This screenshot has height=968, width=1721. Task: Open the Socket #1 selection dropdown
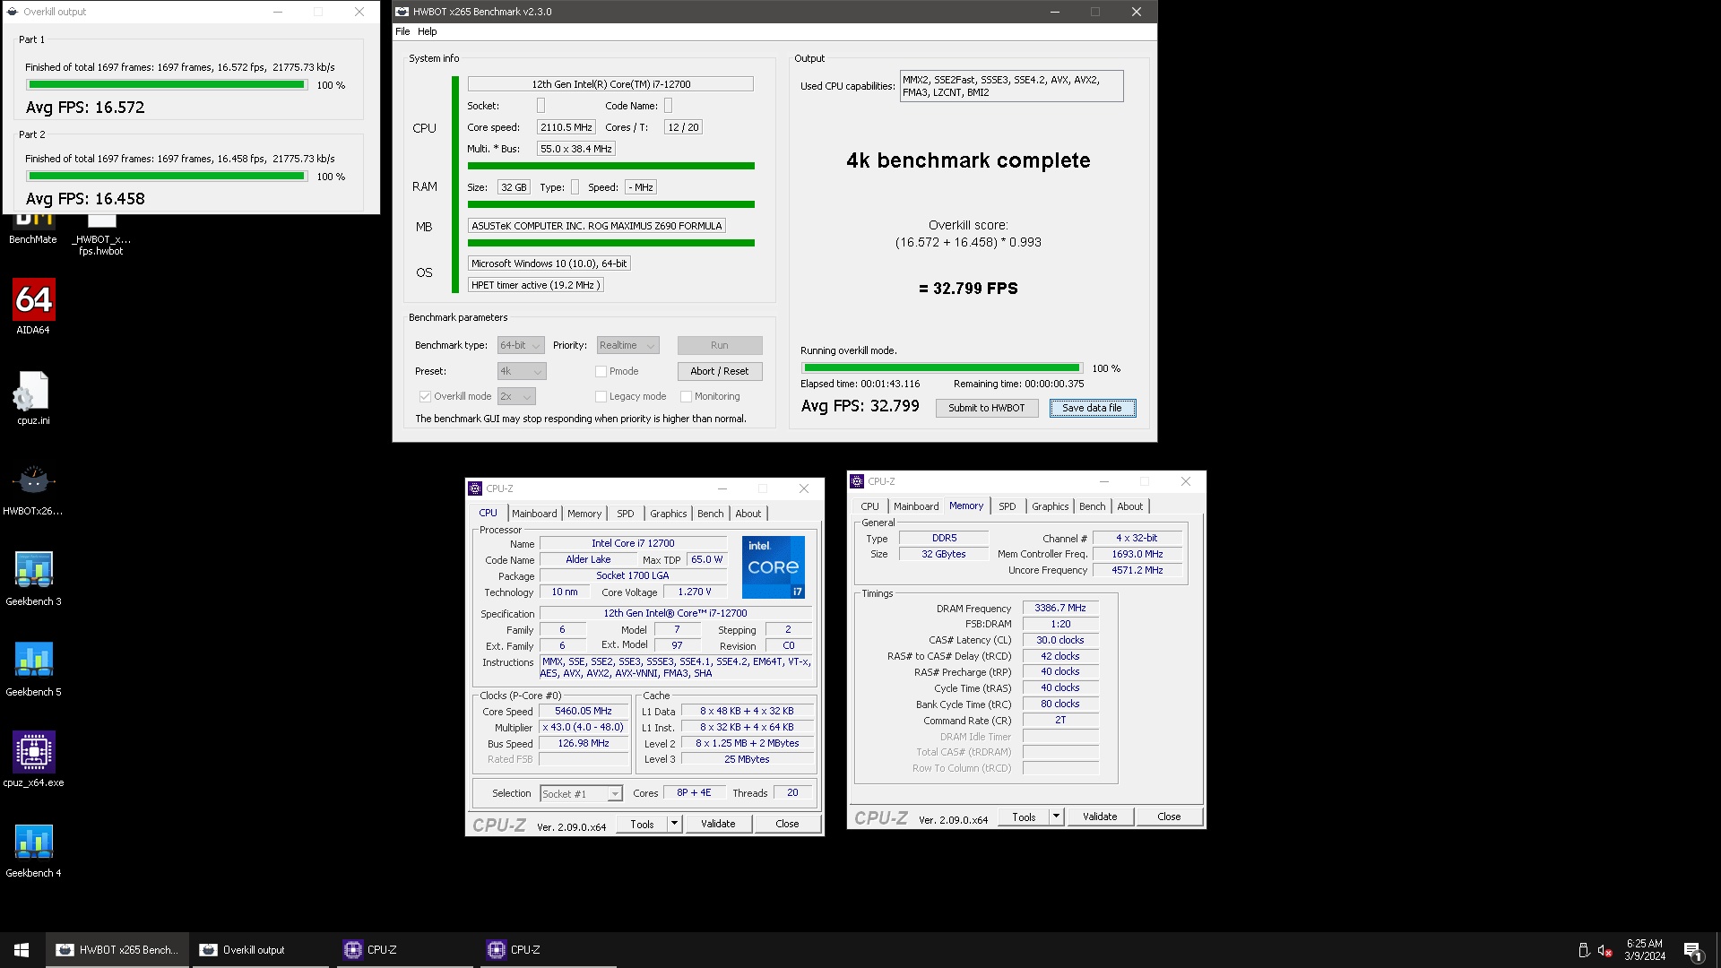581,793
